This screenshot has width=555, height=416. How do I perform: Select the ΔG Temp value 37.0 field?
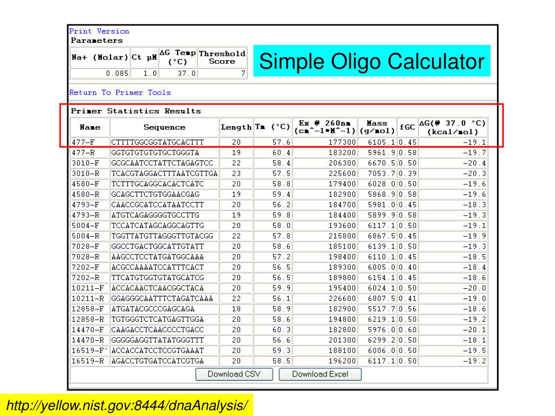[x=177, y=73]
